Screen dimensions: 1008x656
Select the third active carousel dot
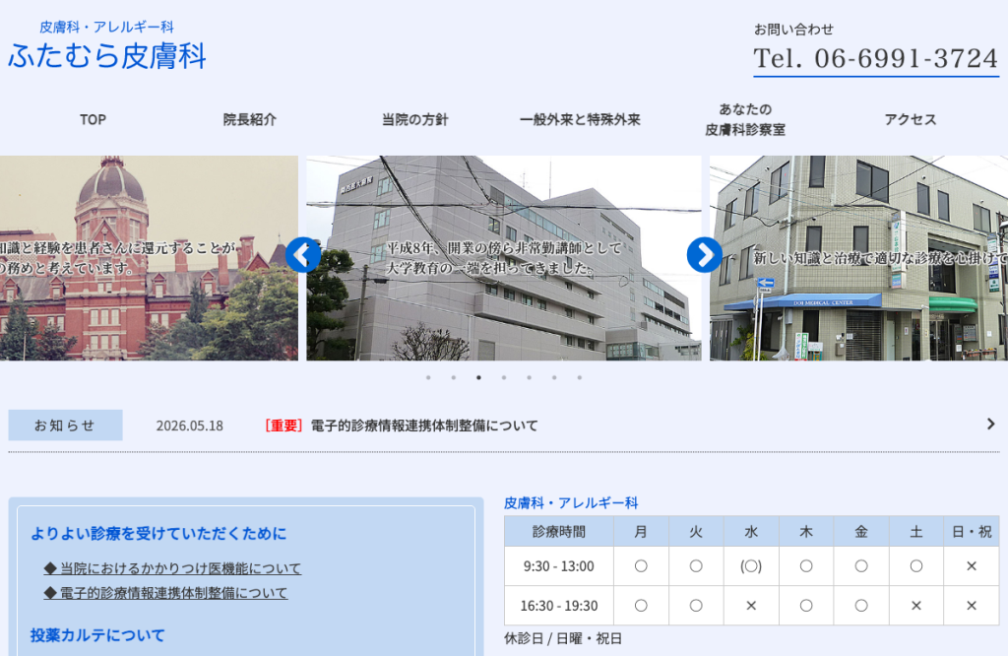click(x=479, y=377)
